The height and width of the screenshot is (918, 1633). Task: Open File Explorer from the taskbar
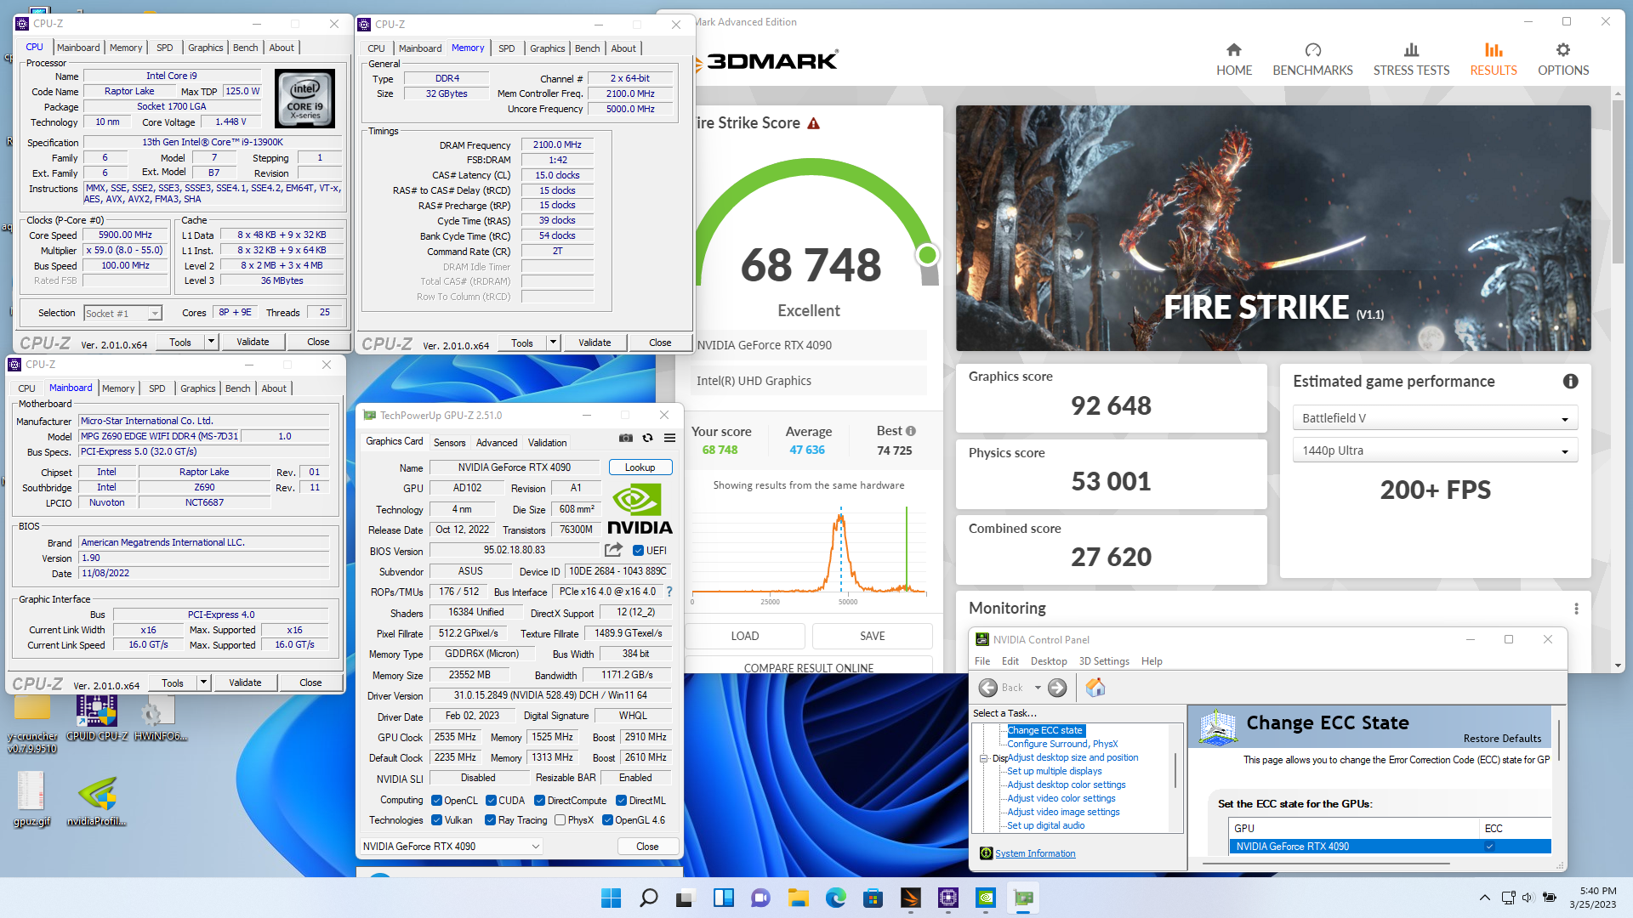798,898
